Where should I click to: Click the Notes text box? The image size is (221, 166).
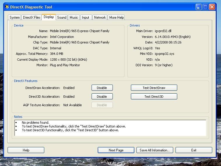tap(110, 128)
